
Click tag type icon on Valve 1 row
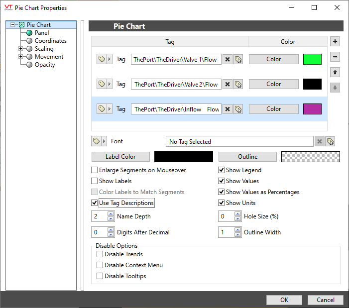point(102,59)
